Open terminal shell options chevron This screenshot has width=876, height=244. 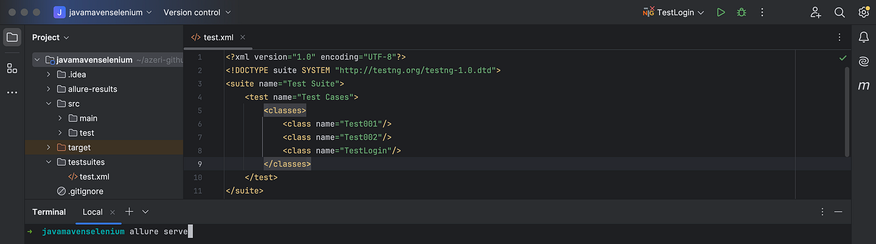145,212
